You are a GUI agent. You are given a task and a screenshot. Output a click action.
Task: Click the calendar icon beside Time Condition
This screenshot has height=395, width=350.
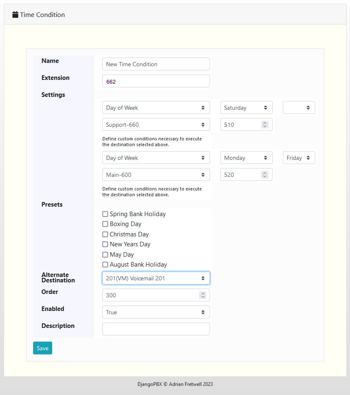(x=15, y=15)
